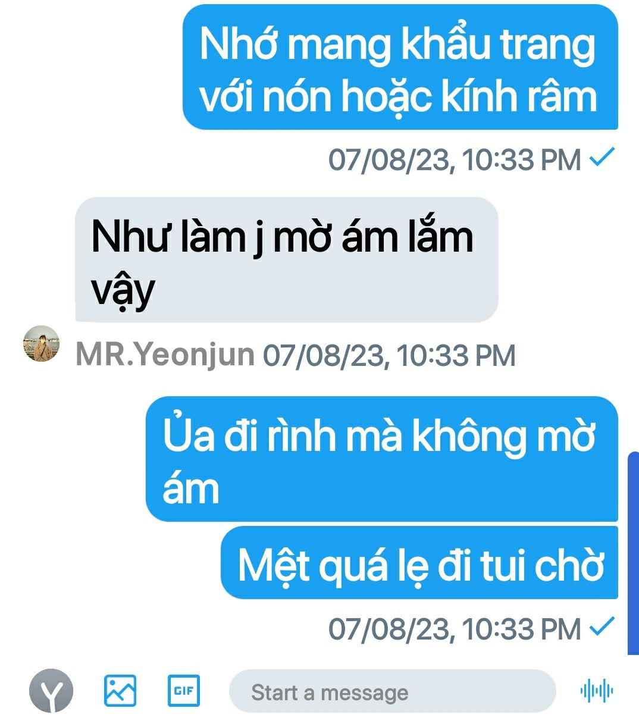
Task: Open the image attachment picker icon
Action: (x=120, y=691)
